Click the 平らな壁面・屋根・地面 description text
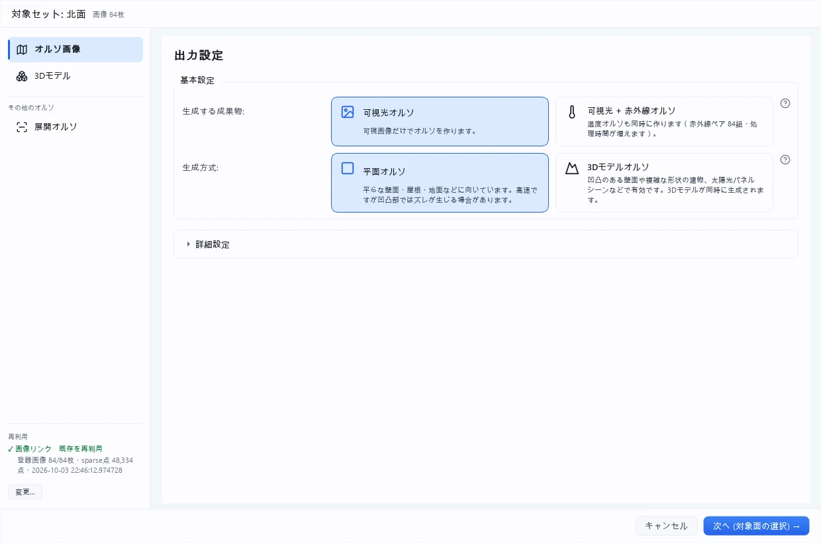Image resolution: width=821 pixels, height=543 pixels. [450, 195]
